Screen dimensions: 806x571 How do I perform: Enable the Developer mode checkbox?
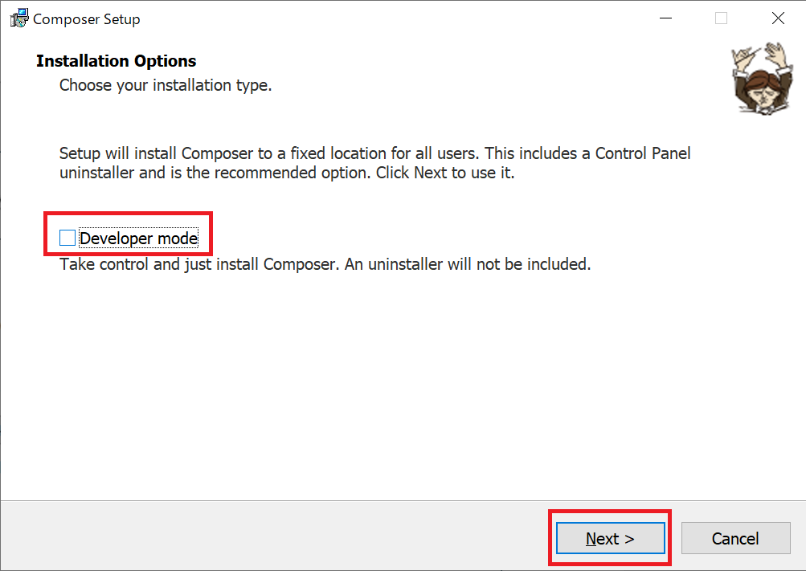pos(68,238)
